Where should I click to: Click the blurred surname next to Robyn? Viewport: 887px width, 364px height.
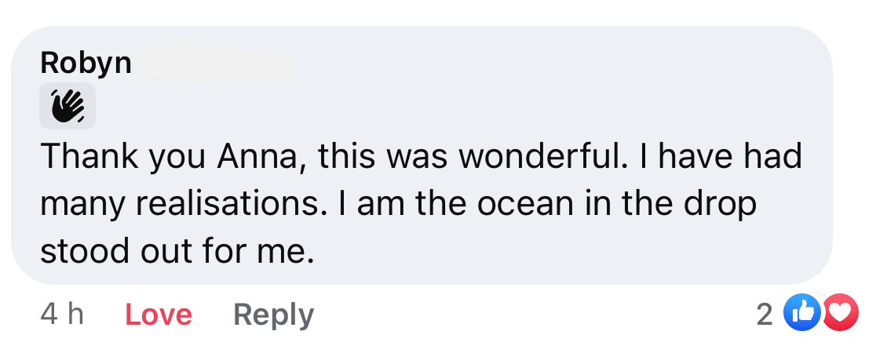point(217,63)
